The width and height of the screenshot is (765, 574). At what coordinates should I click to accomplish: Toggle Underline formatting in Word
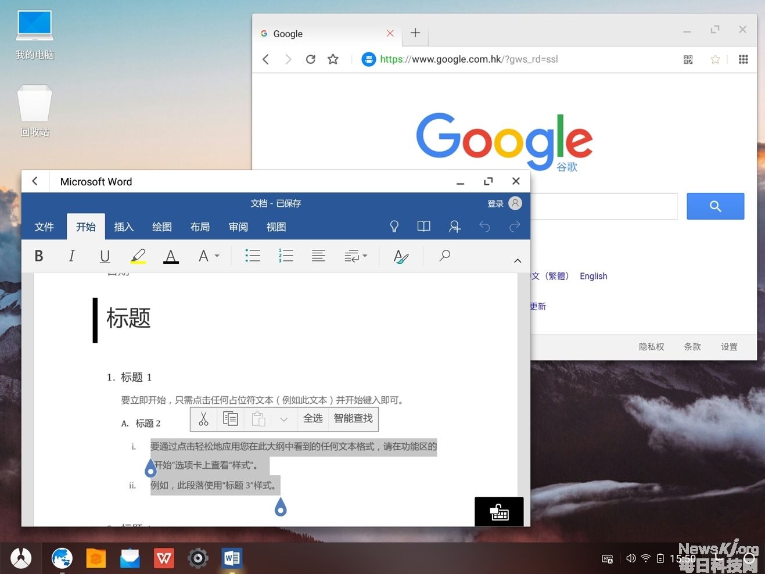click(105, 256)
